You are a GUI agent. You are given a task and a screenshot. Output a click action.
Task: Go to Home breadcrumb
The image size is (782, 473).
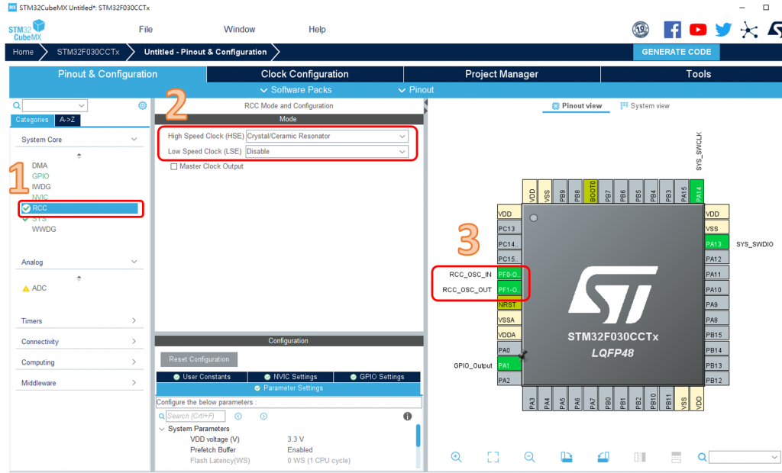tap(23, 52)
